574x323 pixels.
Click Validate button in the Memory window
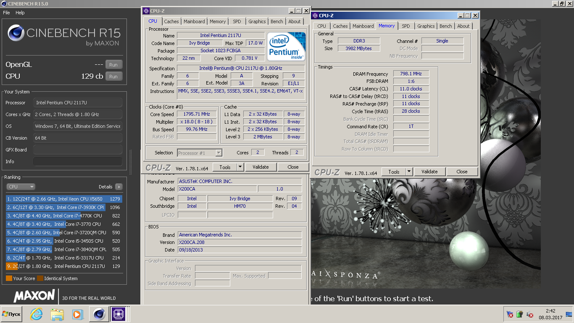[x=429, y=172]
